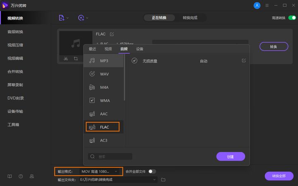
Task: Click the music file thumbnail
Action: point(76,43)
